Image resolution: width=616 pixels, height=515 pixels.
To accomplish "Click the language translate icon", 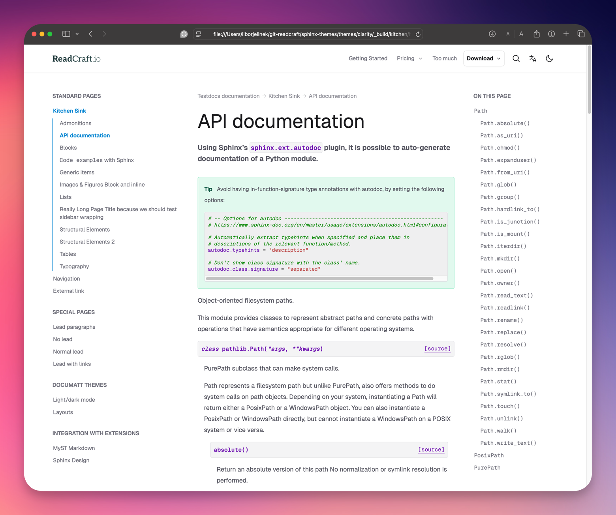I will (x=533, y=58).
